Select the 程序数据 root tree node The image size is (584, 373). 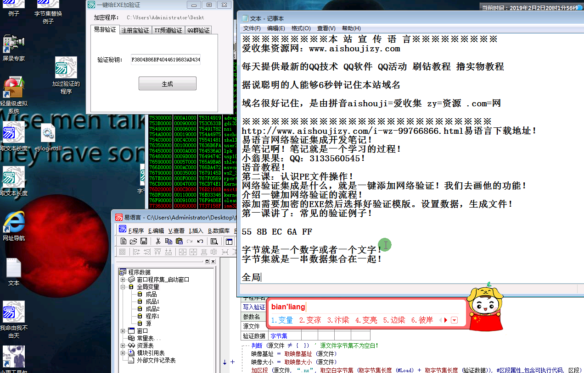pyautogui.click(x=139, y=272)
